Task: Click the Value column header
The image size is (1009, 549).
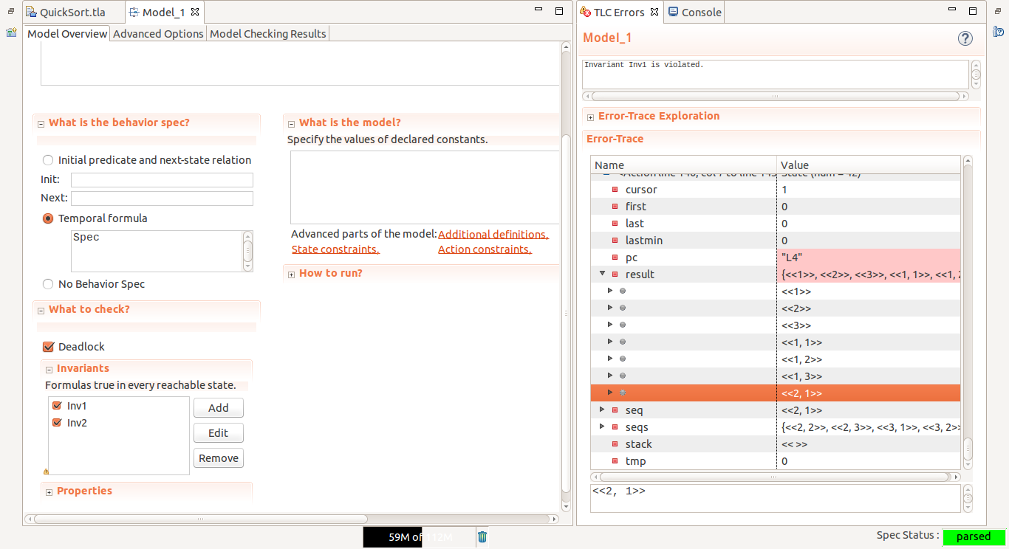Action: point(869,165)
